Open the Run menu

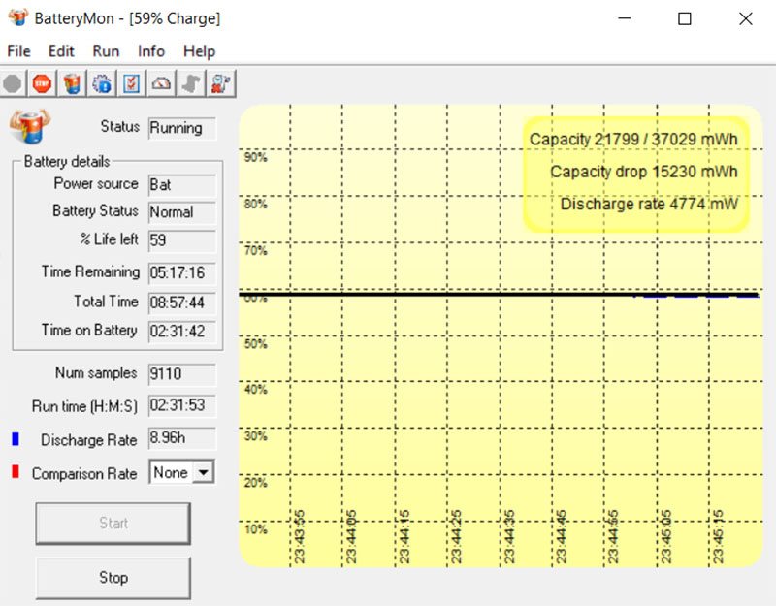106,51
